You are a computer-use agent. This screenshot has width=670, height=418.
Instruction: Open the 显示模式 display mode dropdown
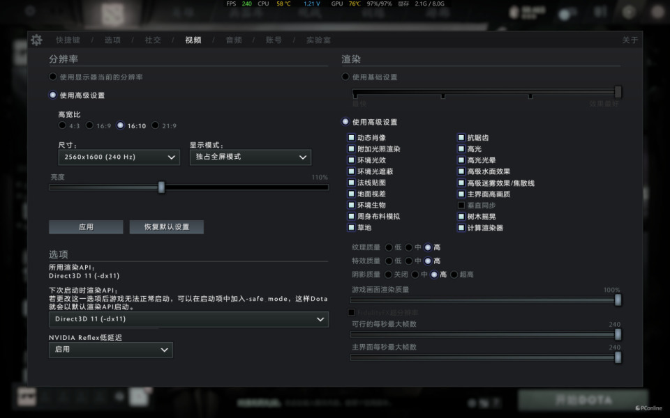pyautogui.click(x=250, y=157)
